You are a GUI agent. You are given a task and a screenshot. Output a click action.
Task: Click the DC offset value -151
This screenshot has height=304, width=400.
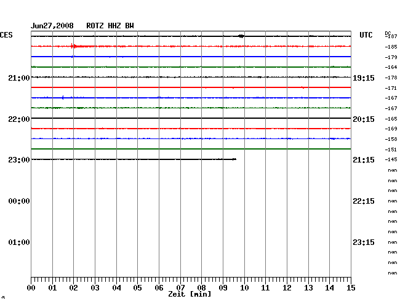tap(391, 150)
